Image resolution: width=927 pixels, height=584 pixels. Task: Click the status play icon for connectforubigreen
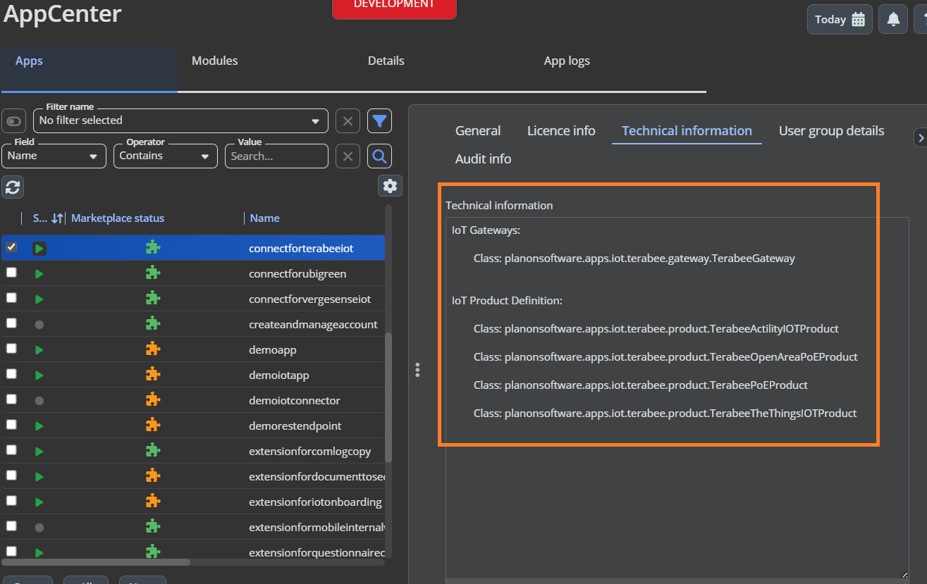tap(39, 274)
